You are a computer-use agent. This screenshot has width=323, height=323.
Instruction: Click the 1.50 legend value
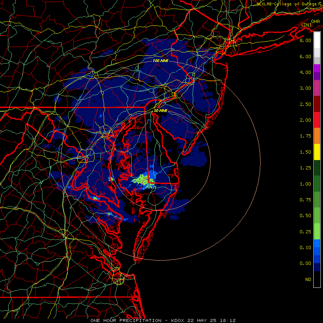pyautogui.click(x=305, y=152)
